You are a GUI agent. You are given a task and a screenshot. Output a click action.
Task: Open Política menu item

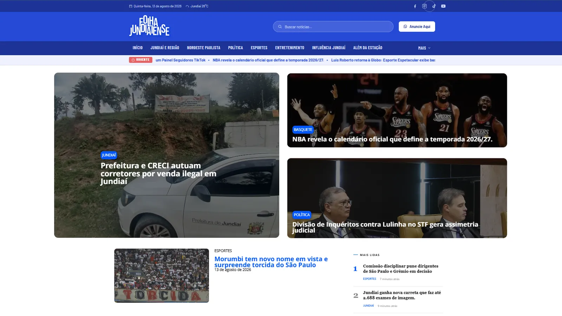click(235, 48)
